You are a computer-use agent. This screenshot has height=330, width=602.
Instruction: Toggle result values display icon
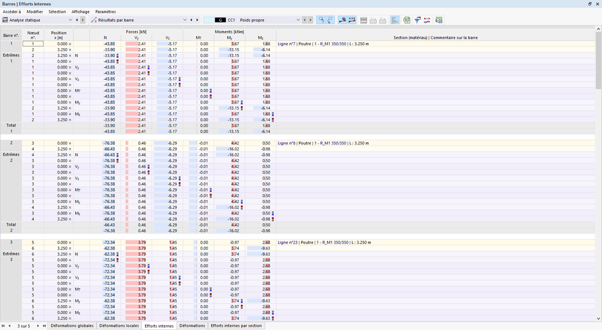(352, 20)
